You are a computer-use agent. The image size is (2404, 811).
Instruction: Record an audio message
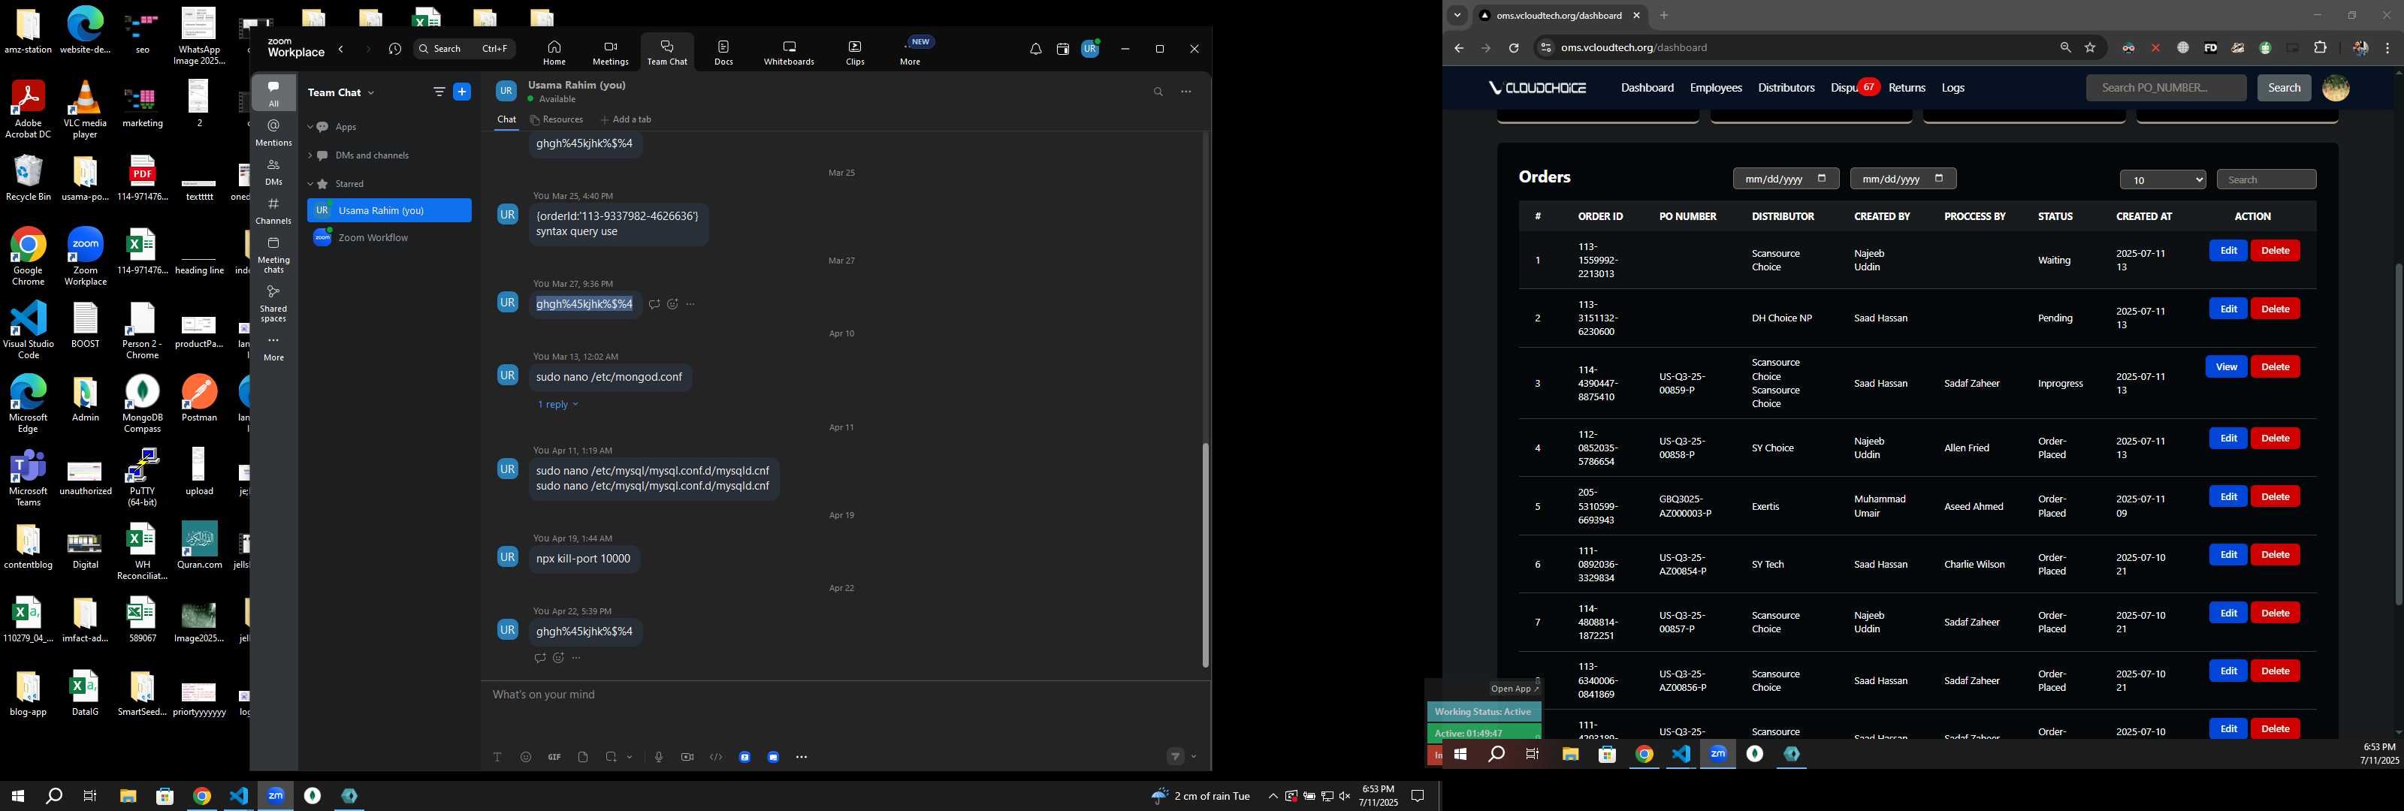click(659, 757)
